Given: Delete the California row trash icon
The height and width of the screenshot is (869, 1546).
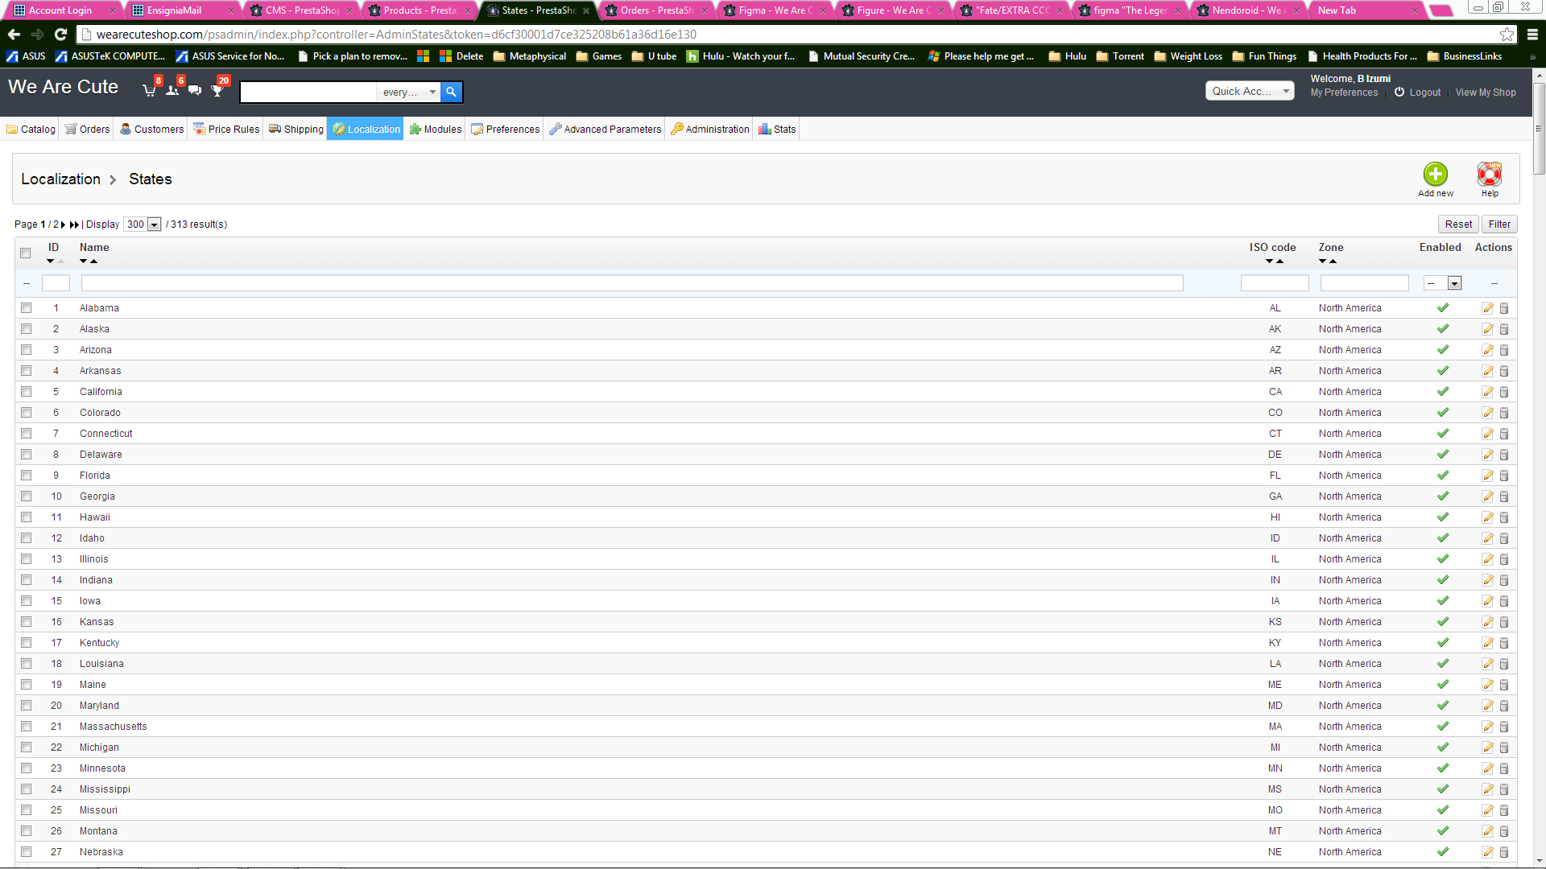Looking at the screenshot, I should [1503, 392].
